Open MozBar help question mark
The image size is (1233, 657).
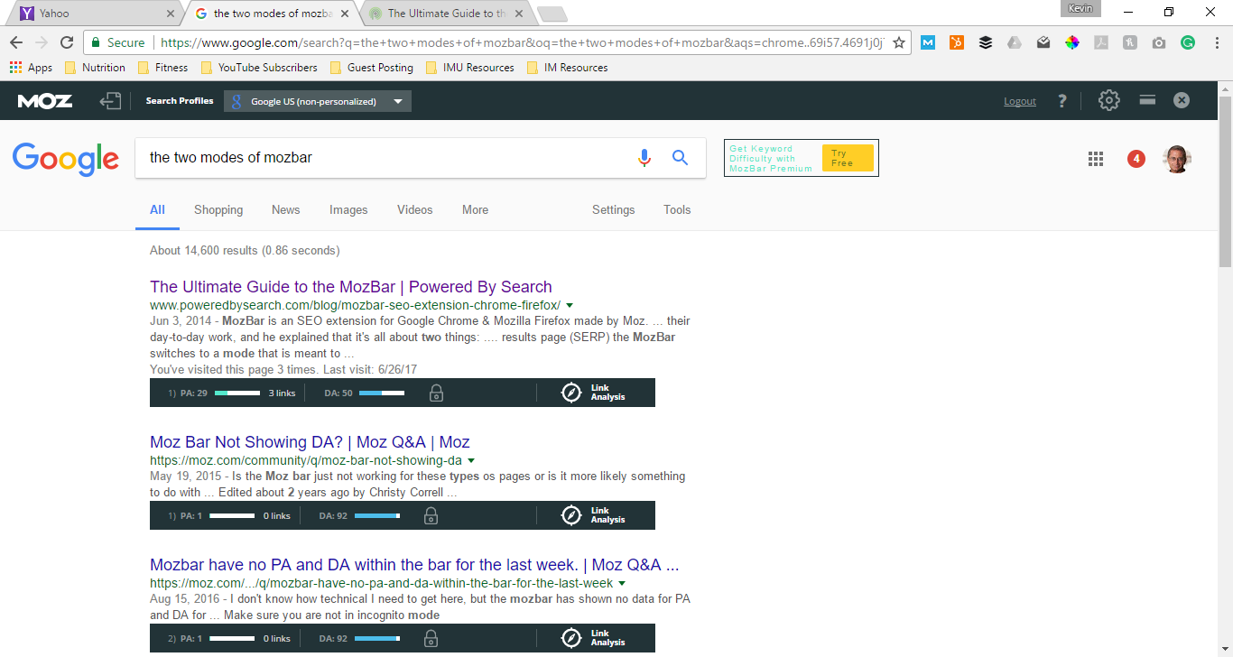pos(1062,101)
